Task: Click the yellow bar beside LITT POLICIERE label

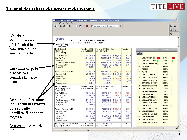Action: (157, 64)
